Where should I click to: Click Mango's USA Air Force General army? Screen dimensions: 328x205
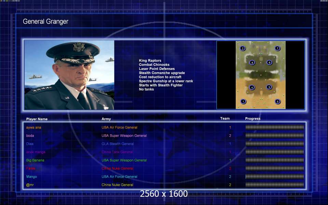120,177
